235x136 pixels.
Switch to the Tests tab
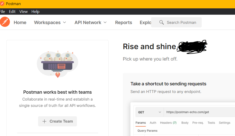(211, 123)
